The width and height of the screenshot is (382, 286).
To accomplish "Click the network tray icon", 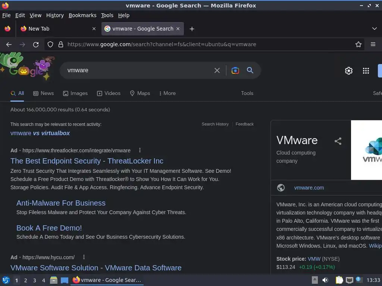I will pyautogui.click(x=349, y=280).
